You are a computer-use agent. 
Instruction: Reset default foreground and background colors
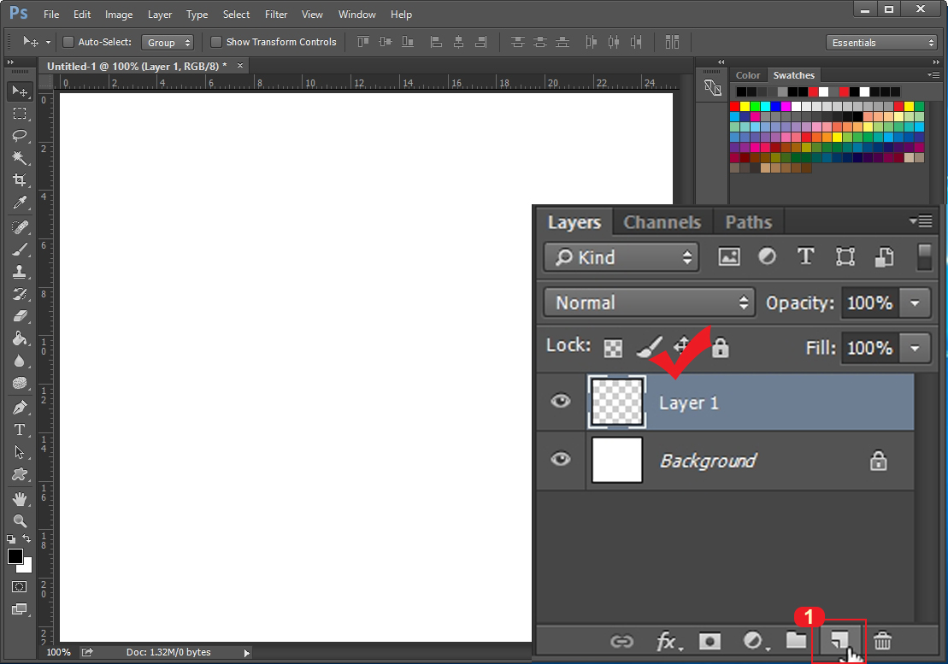pos(11,539)
